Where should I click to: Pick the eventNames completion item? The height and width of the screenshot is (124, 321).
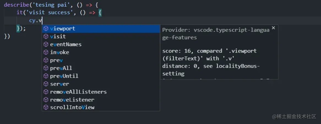pyautogui.click(x=66, y=45)
